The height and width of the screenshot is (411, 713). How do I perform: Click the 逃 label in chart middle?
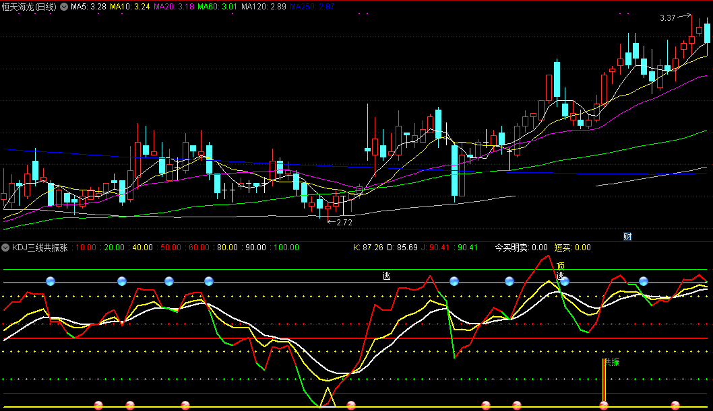tap(387, 276)
